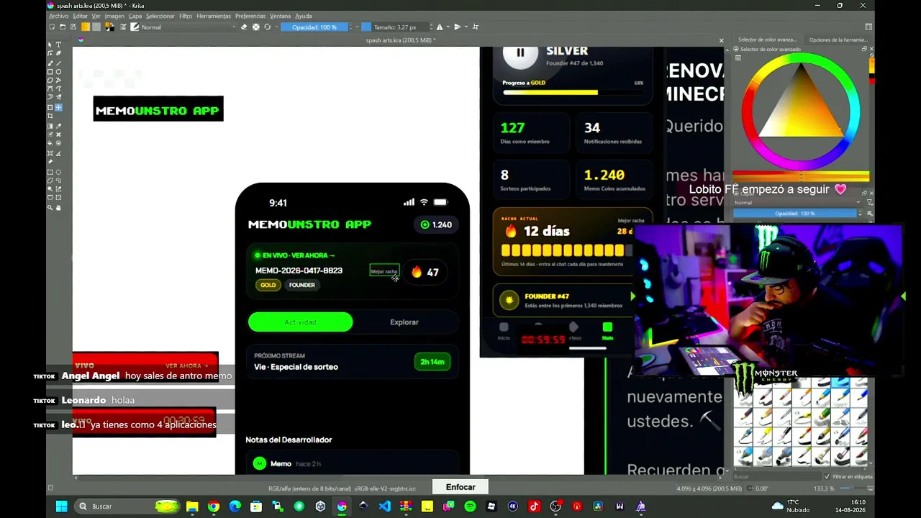Viewport: 921px width, 518px height.
Task: Toggle eraser mode in toolbar
Action: tap(244, 27)
